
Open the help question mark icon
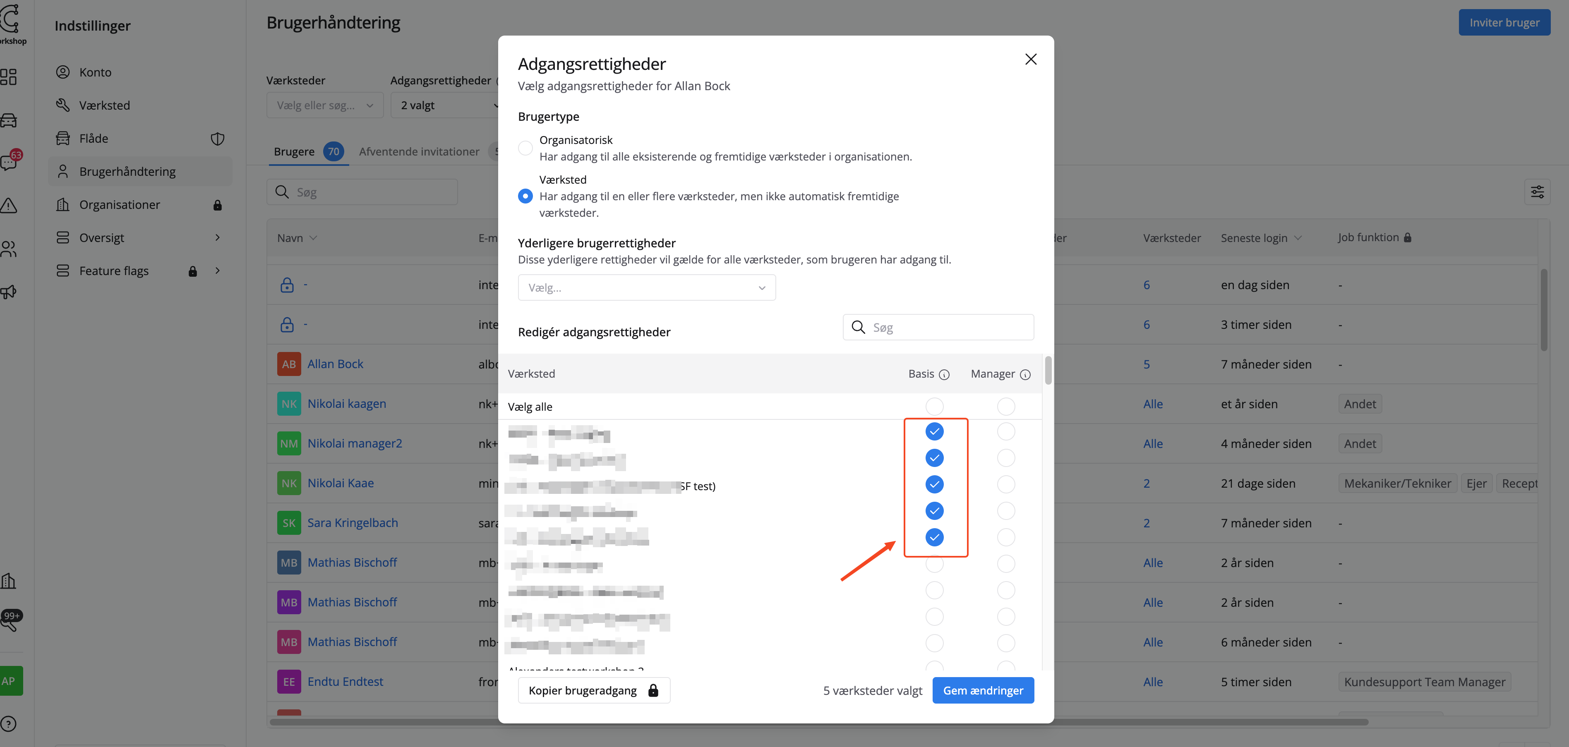pyautogui.click(x=9, y=724)
